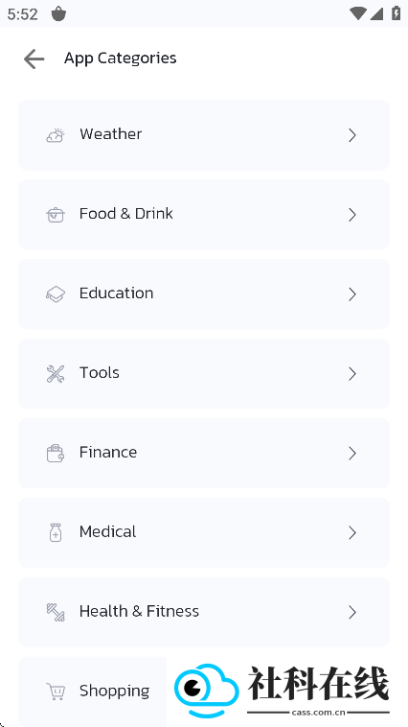
Task: Expand Weather category chevron
Action: click(352, 135)
